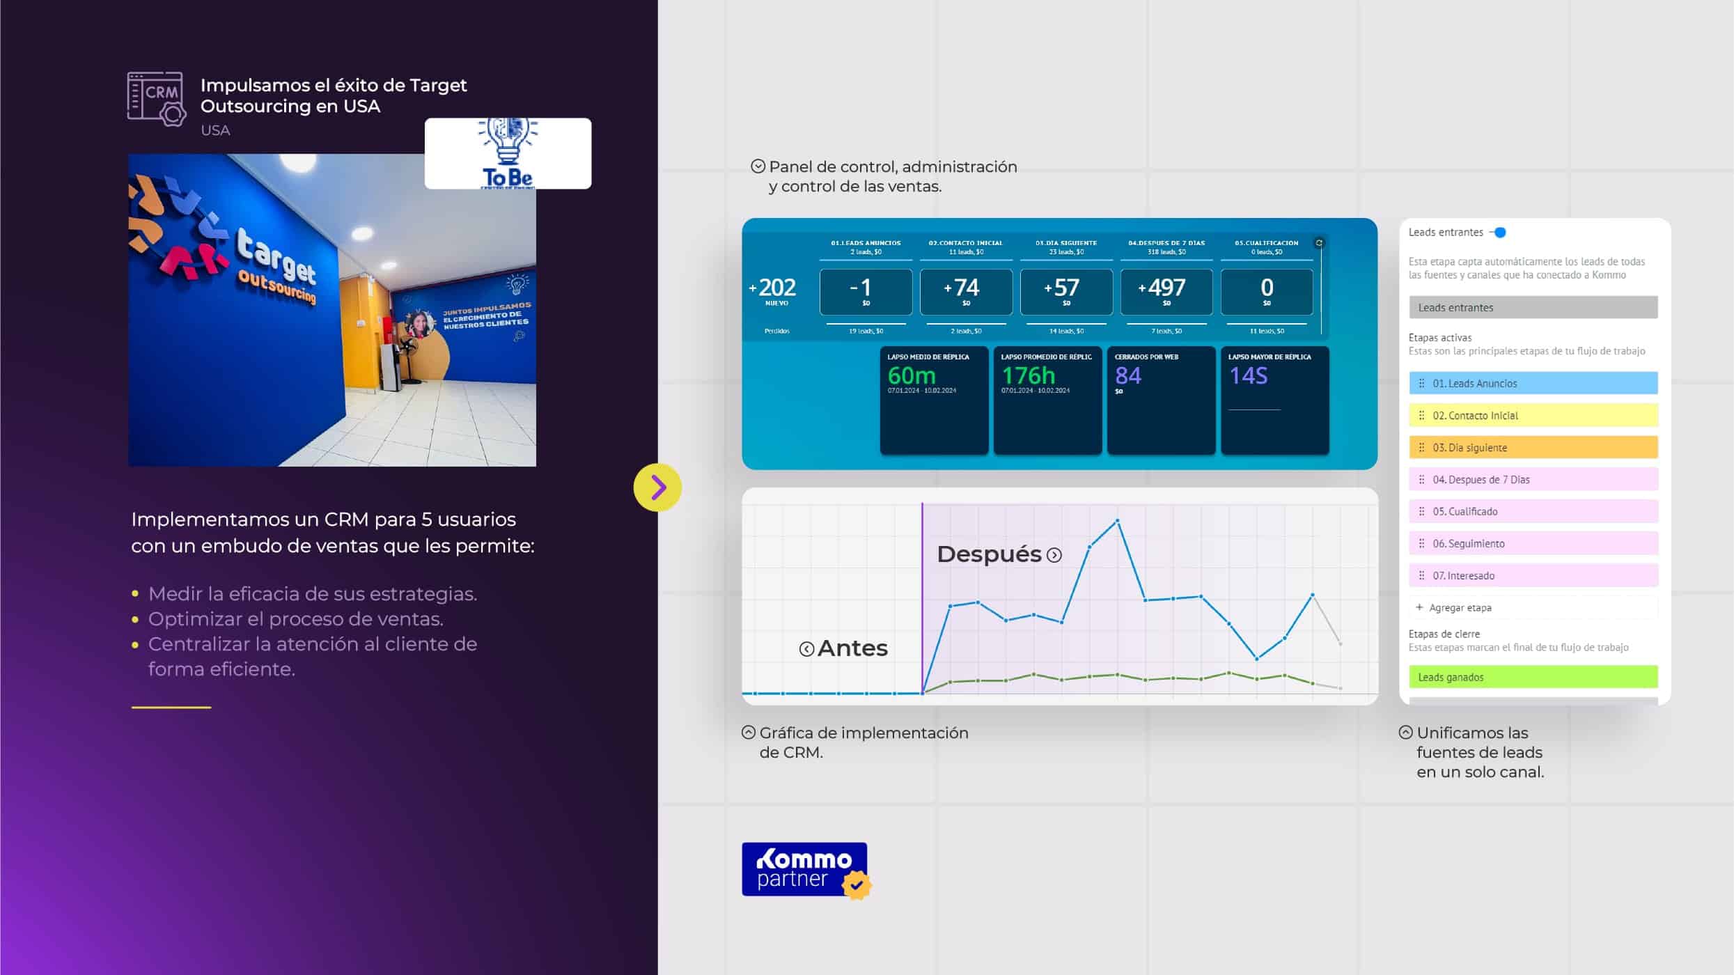Select the 05. Cualificado stage row
Viewport: 1734px width, 975px height.
(x=1533, y=511)
